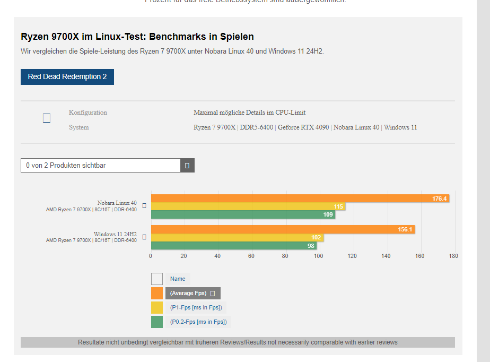Click the yellow P1-Fps color swatch
This screenshot has height=362, width=490.
(157, 307)
